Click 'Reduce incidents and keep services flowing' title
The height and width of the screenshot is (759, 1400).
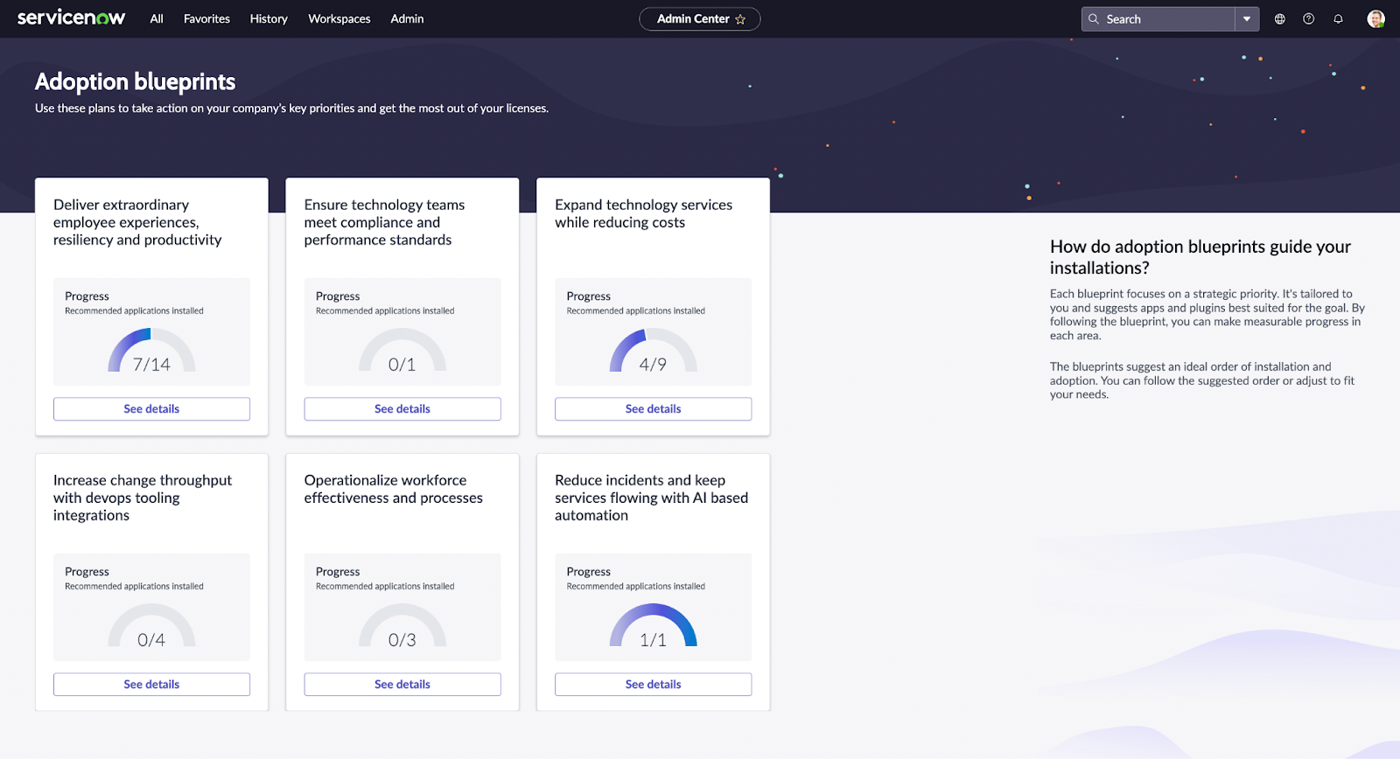click(651, 498)
